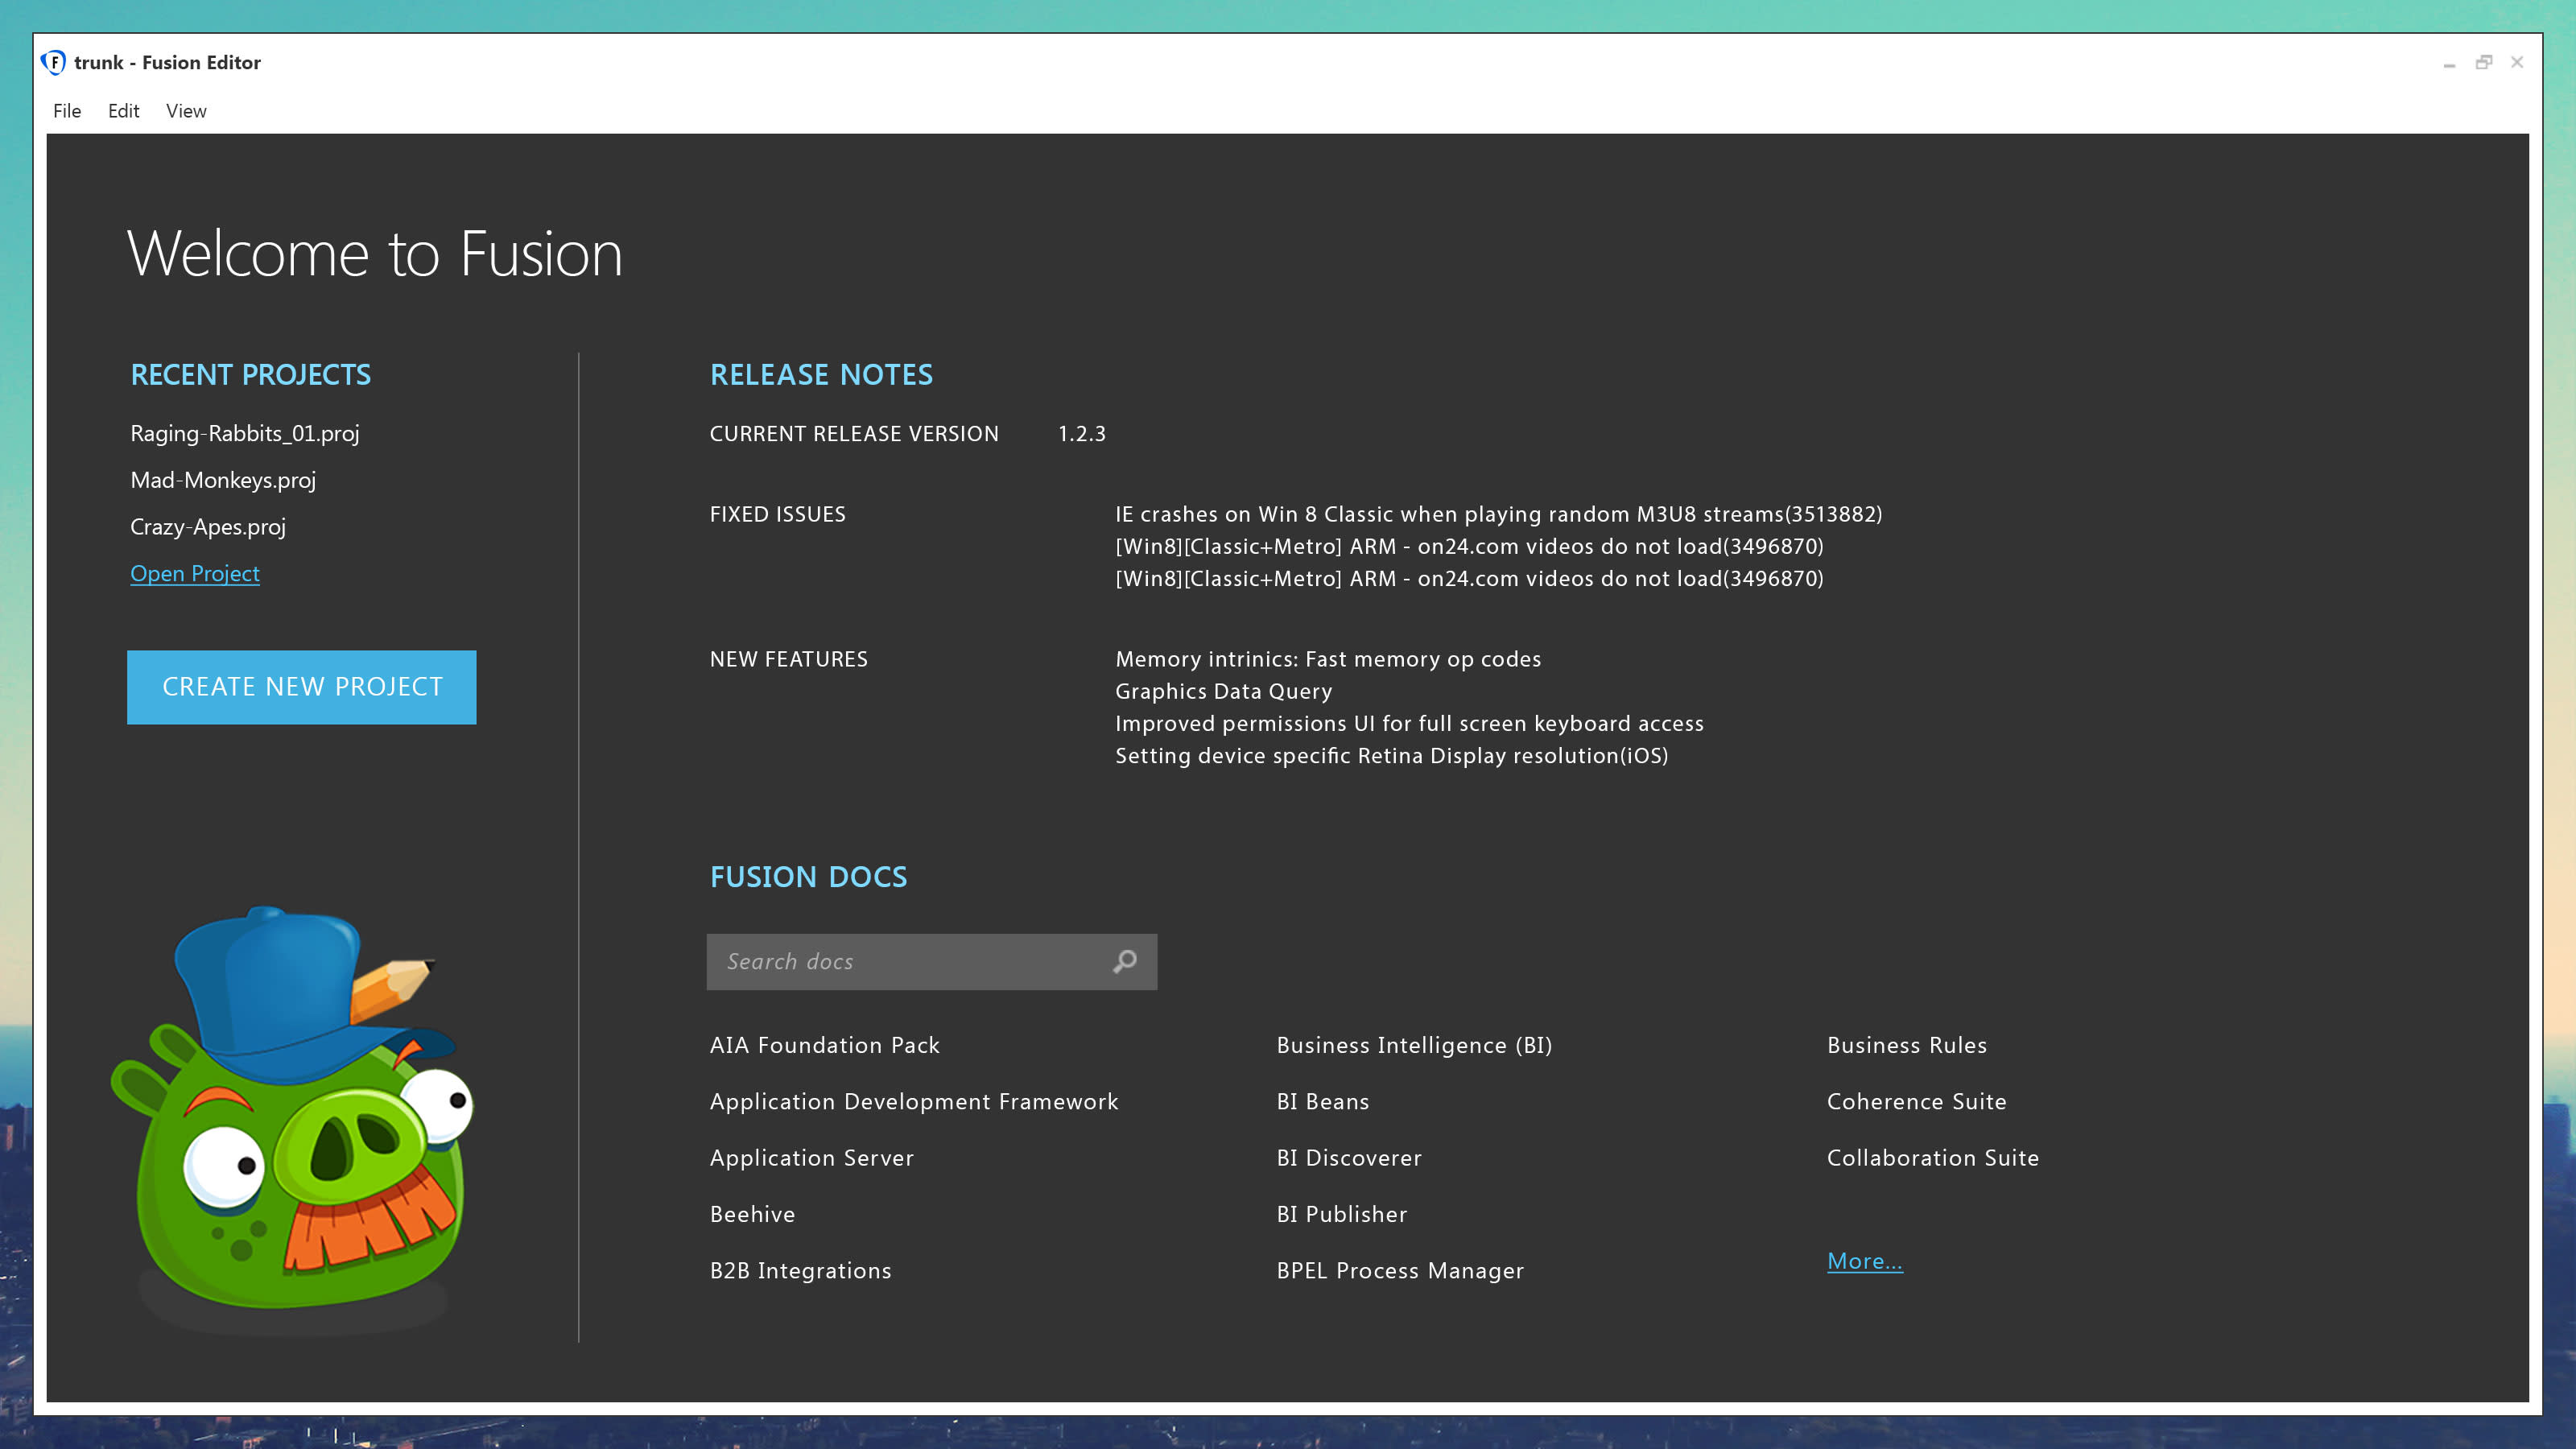This screenshot has width=2576, height=1449.
Task: Open the More... docs link
Action: coord(1865,1261)
